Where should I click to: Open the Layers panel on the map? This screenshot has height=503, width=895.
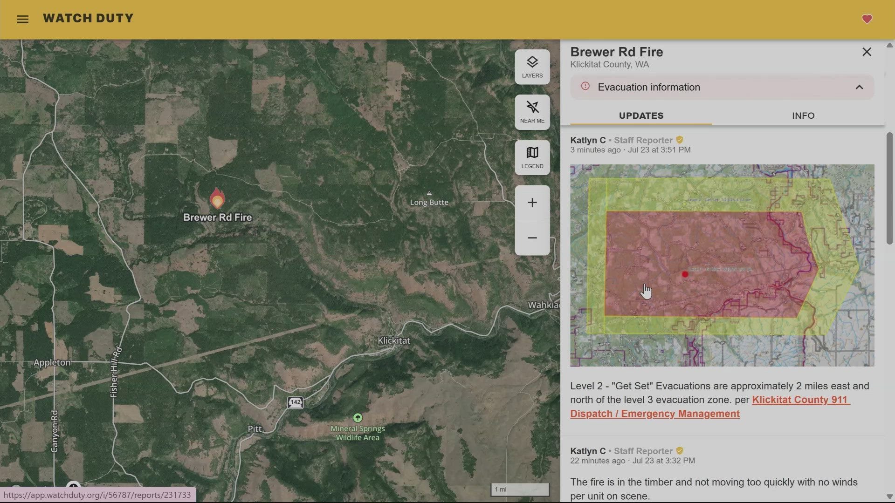[x=532, y=67]
